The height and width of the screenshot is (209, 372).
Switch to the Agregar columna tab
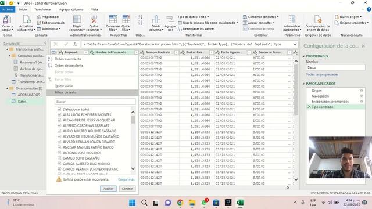click(x=71, y=9)
